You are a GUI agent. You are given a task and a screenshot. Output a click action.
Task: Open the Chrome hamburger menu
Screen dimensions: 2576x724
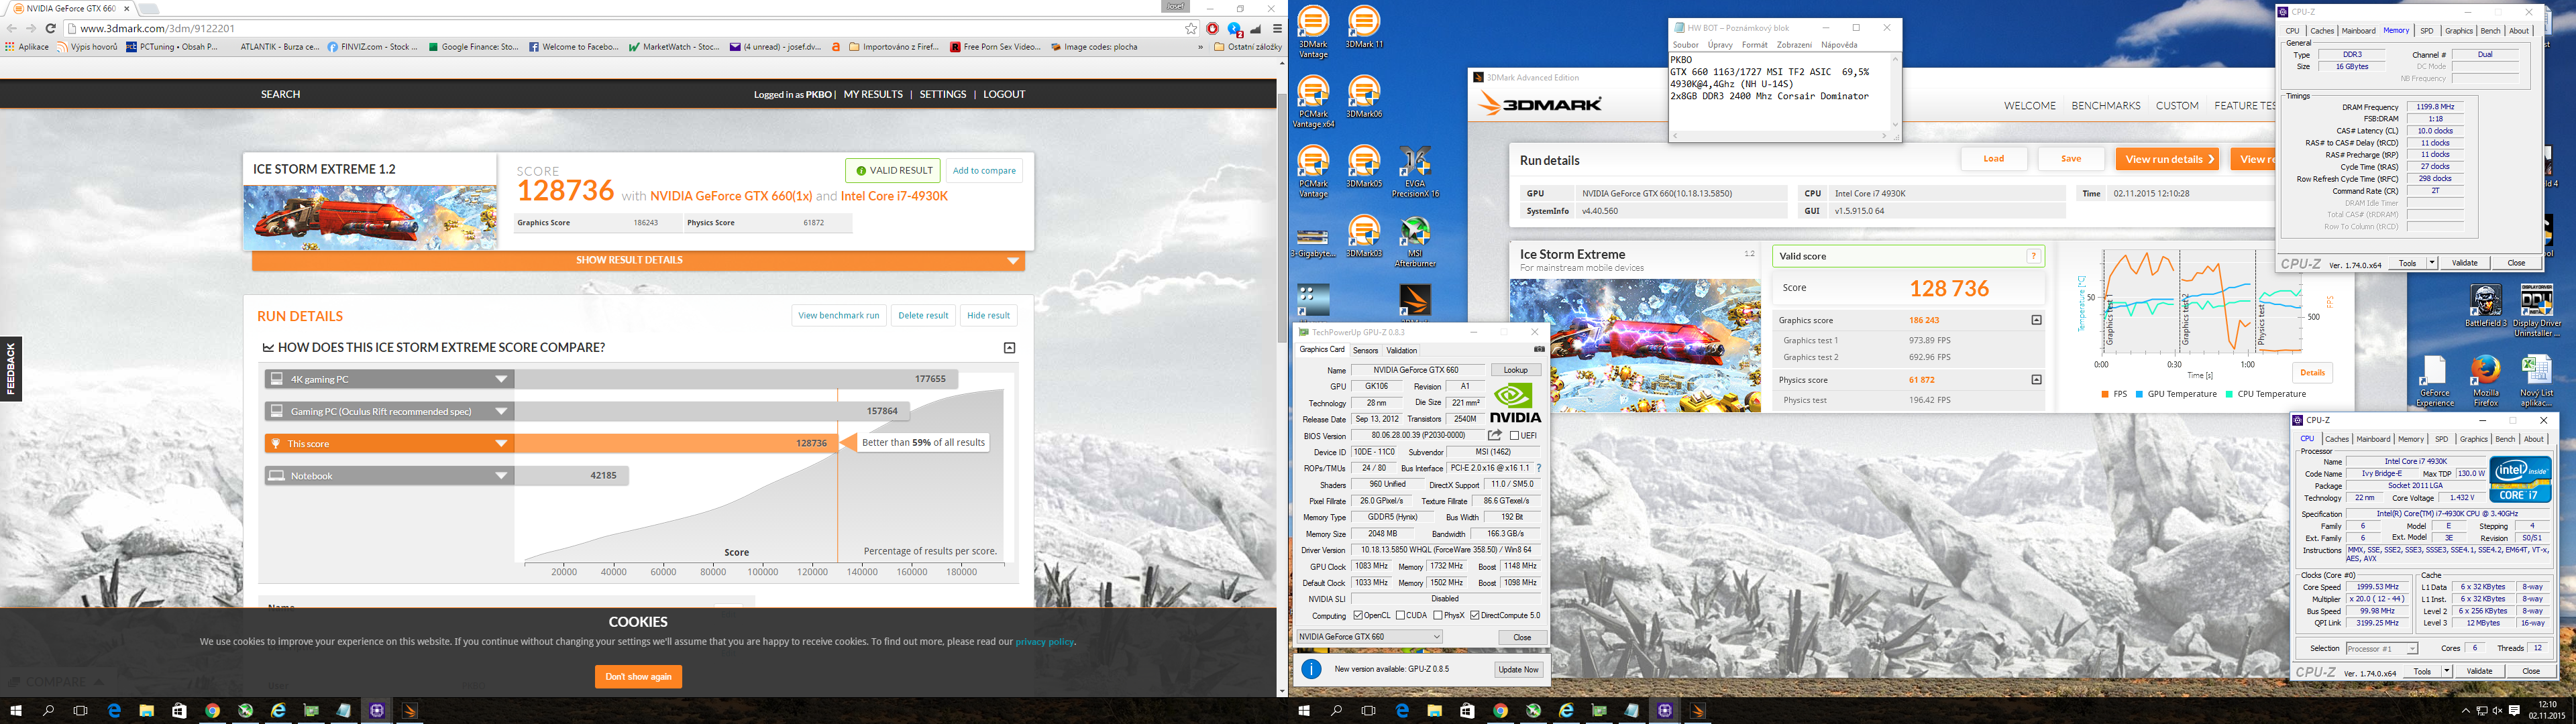[1277, 28]
